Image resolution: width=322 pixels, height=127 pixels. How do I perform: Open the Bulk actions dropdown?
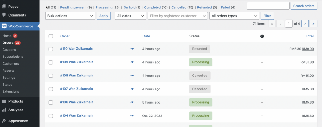click(x=70, y=16)
